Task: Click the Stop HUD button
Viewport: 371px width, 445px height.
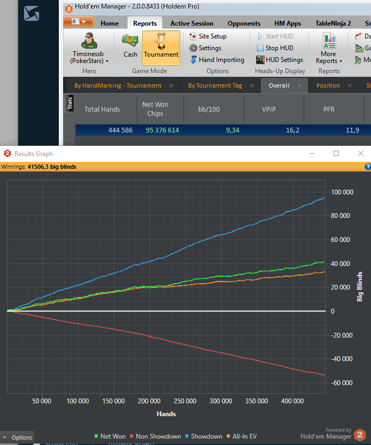Action: click(275, 48)
